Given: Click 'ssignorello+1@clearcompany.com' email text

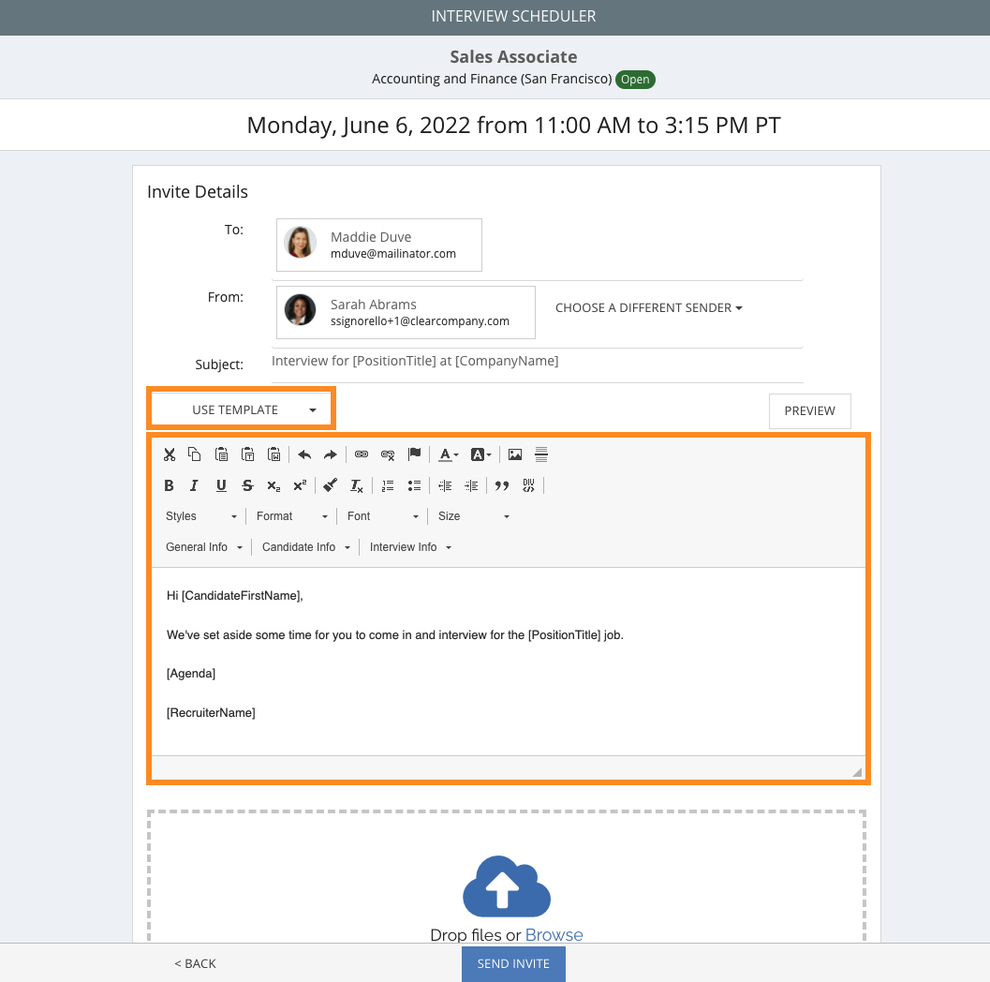Looking at the screenshot, I should 420,321.
